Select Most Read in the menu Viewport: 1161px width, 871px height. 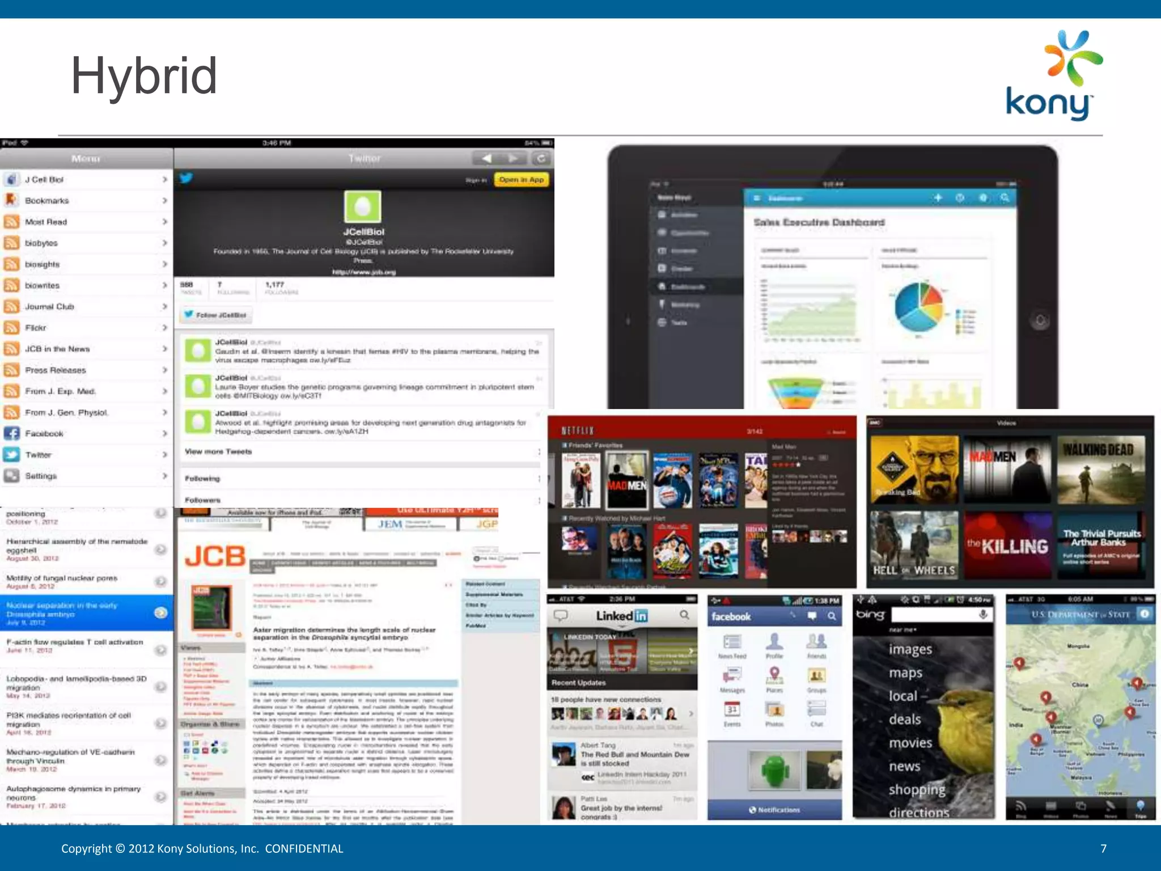(x=46, y=222)
